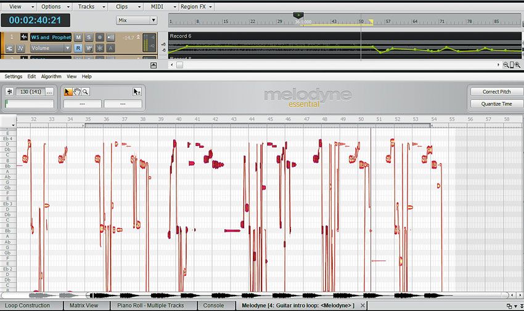Click the first empty note value field
The image size is (524, 311).
point(82,104)
